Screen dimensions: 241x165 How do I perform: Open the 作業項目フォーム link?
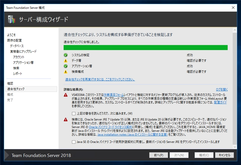pos(114,95)
